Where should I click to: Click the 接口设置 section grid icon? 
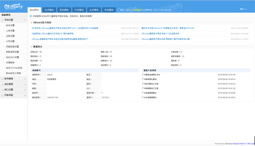pyautogui.click(x=2, y=90)
